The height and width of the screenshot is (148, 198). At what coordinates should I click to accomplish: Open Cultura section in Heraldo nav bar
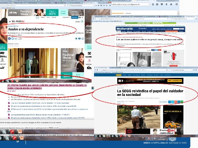162,75
